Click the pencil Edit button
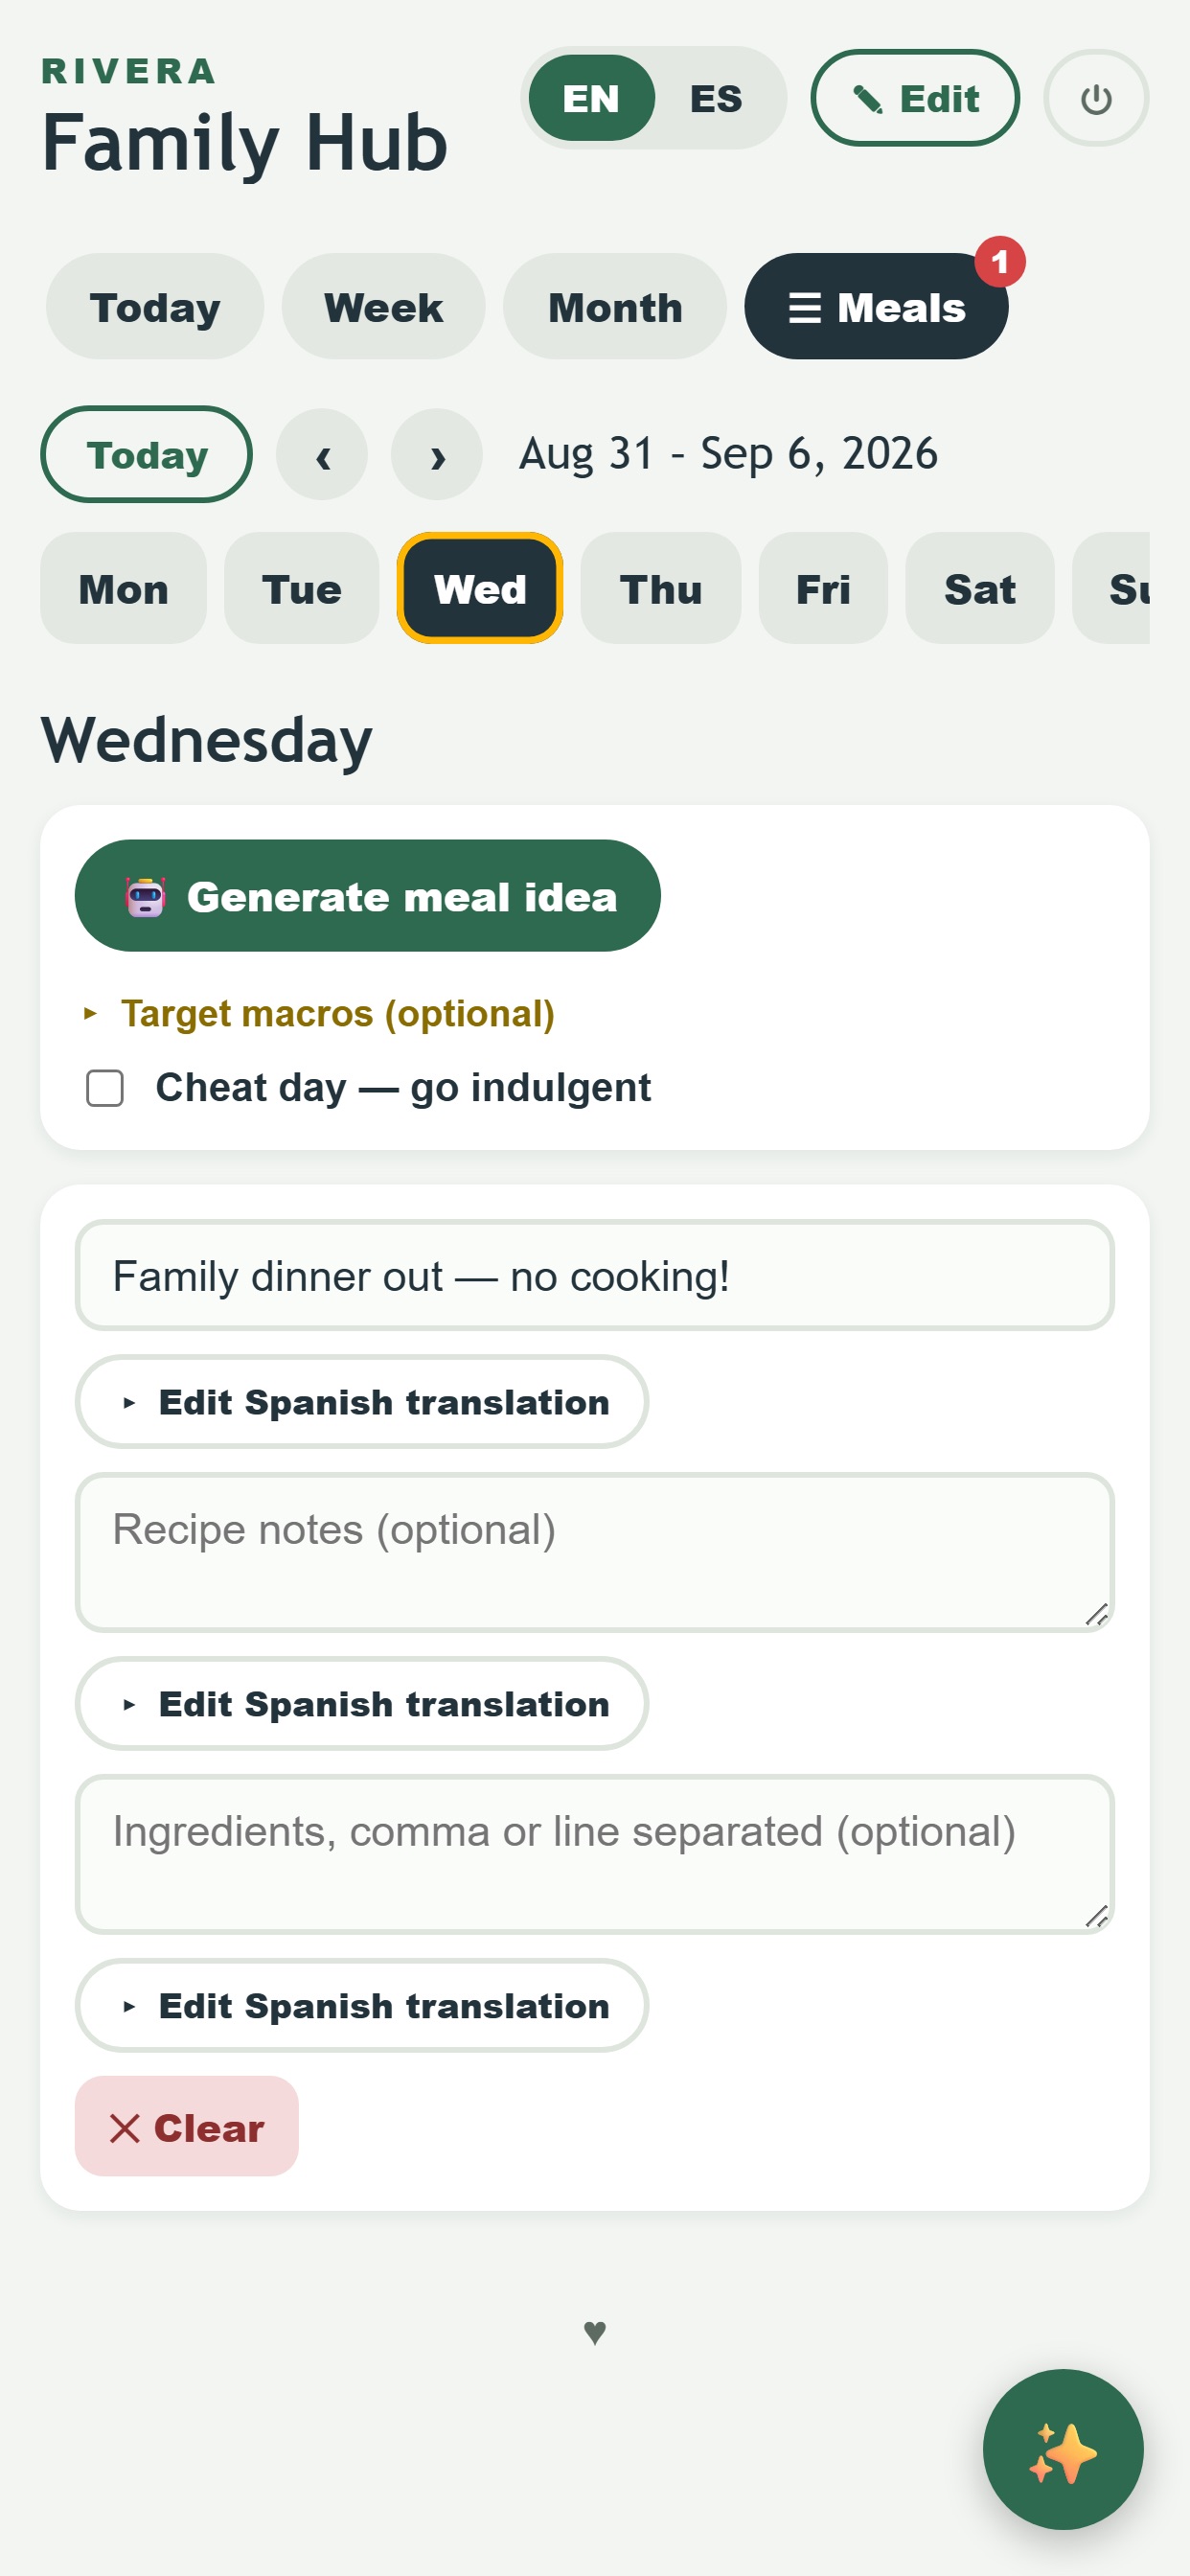Image resolution: width=1190 pixels, height=2576 pixels. click(914, 98)
